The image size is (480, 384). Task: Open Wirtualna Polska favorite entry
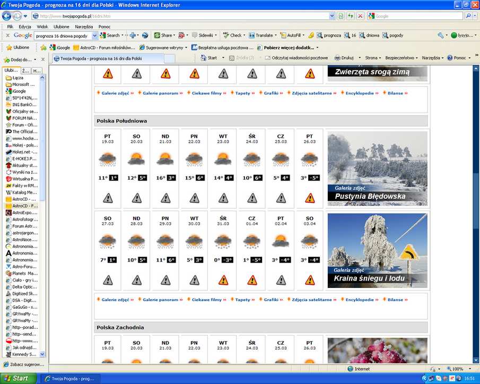click(x=21, y=179)
